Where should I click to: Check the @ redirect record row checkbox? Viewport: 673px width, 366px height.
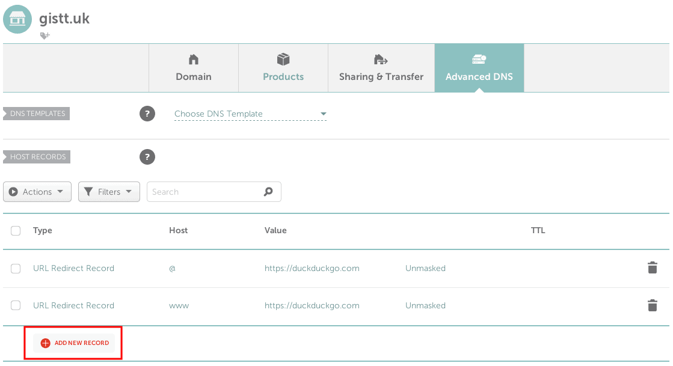pyautogui.click(x=16, y=268)
